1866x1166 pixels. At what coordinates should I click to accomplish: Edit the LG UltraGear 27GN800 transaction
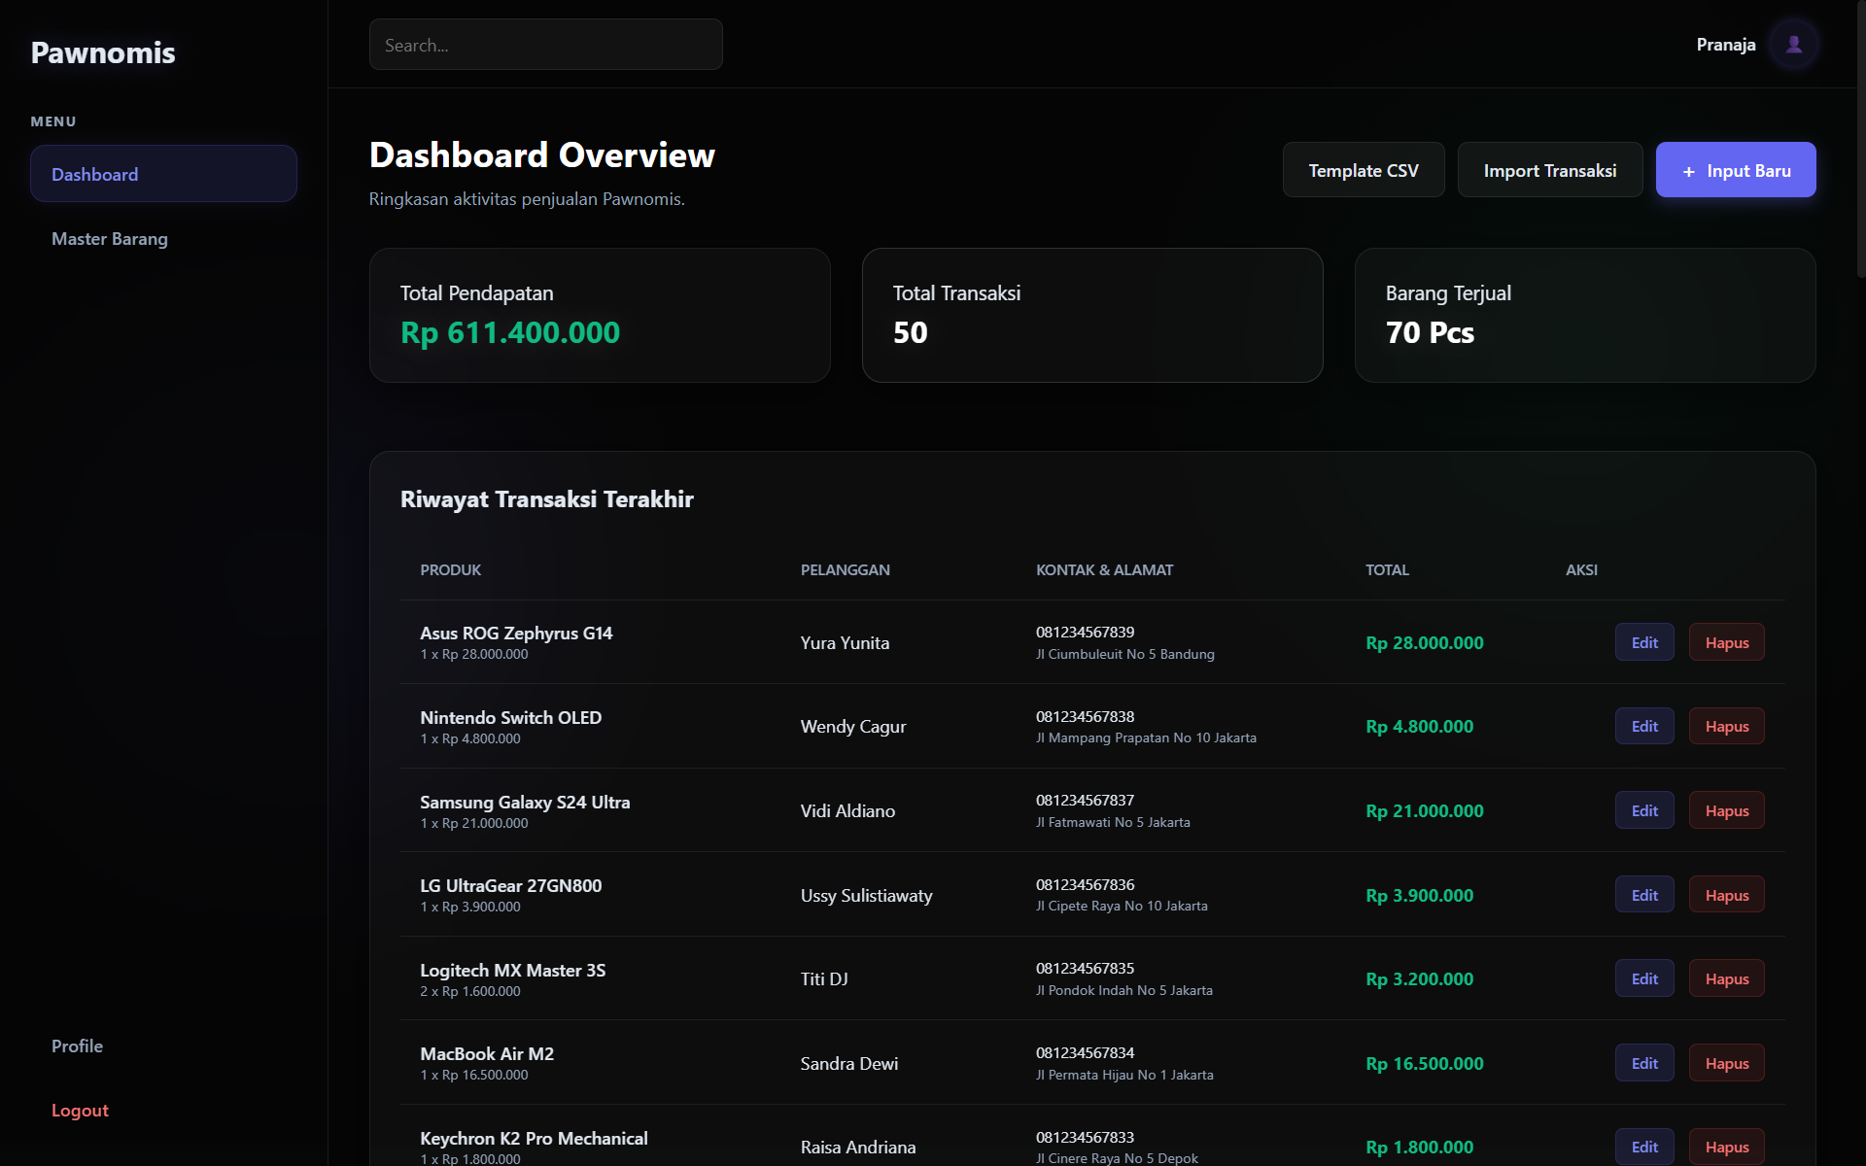tap(1644, 895)
